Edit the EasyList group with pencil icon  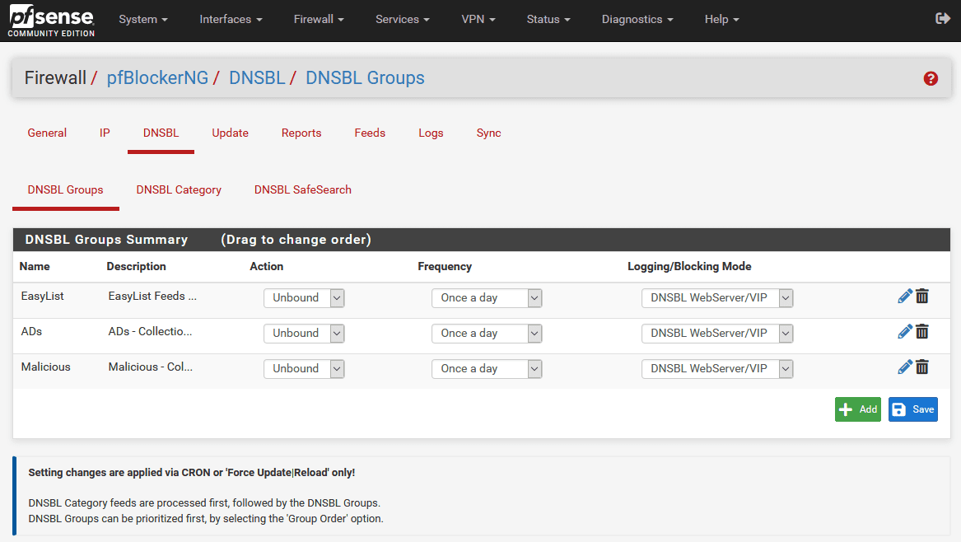[x=905, y=297]
